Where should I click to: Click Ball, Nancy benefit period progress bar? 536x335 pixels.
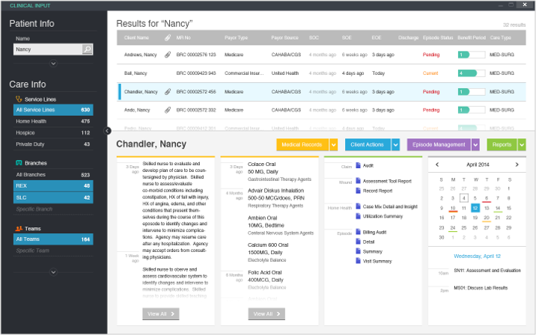pos(472,73)
